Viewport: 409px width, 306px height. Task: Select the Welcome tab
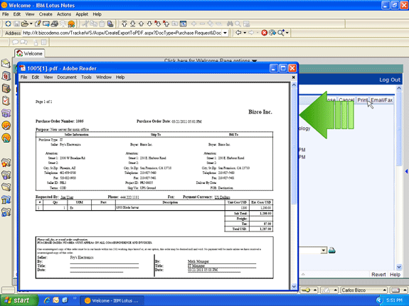click(29, 53)
